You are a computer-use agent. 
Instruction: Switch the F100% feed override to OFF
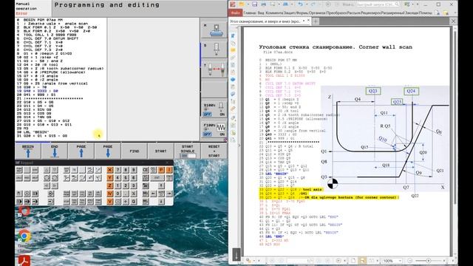[207, 134]
